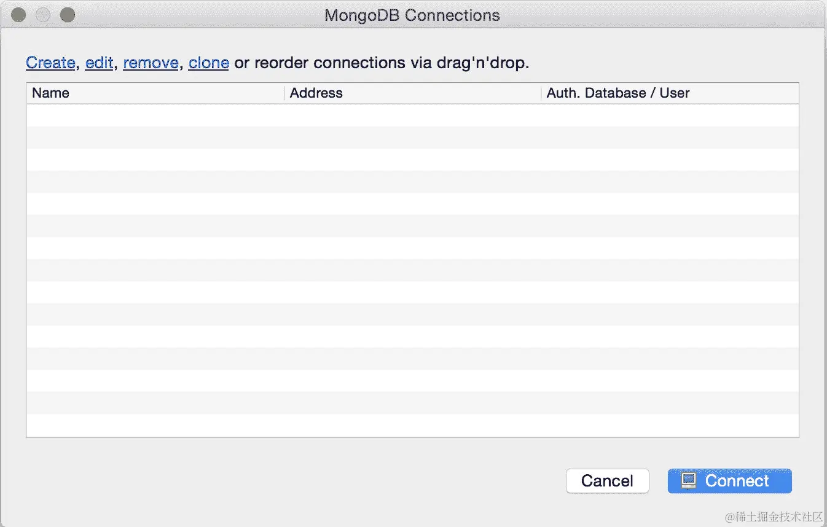Sort by the Name column header
Viewport: 827px width, 527px height.
point(50,93)
